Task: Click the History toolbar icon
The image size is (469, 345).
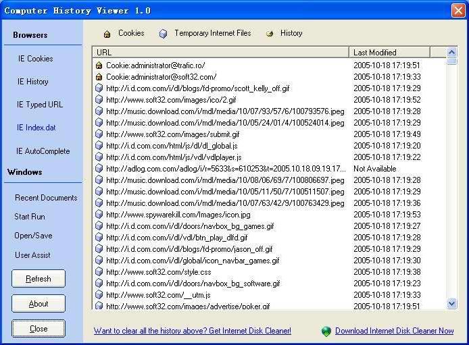Action: coord(270,34)
